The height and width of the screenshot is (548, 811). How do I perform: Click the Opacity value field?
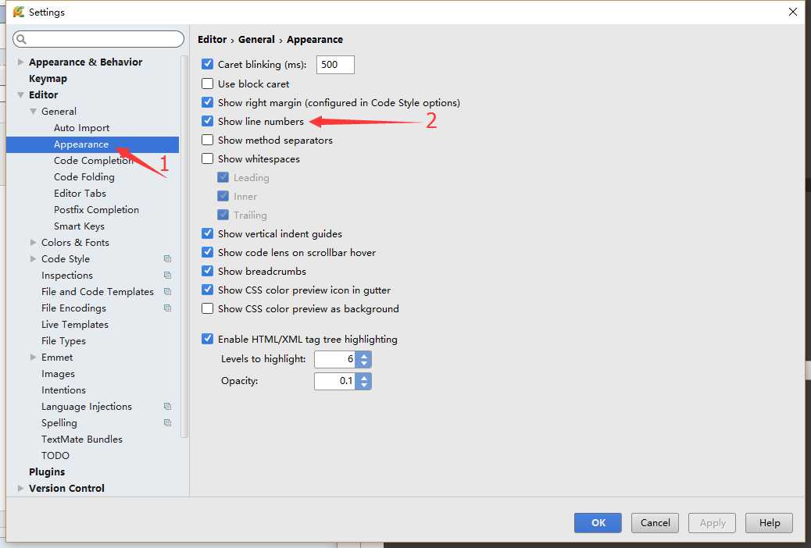point(336,381)
